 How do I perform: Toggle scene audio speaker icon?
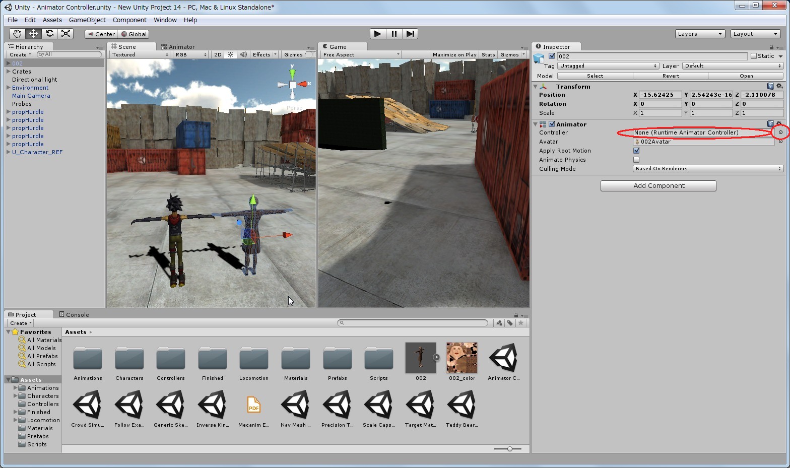[243, 54]
